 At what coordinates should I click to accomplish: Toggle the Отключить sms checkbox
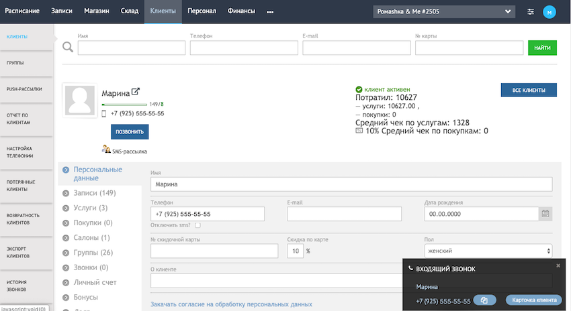197,225
